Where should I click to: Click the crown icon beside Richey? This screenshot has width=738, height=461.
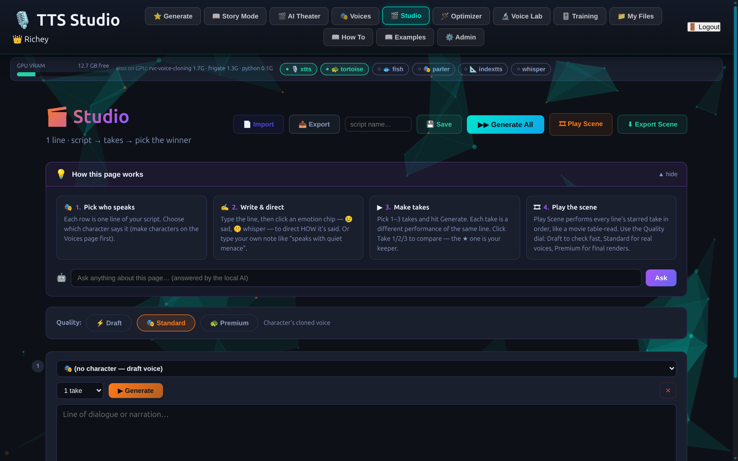pos(17,39)
